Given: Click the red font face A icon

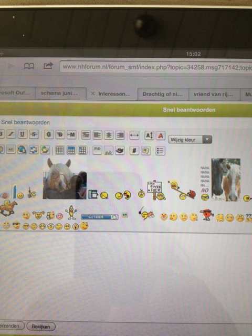Looking at the screenshot, I should [161, 135].
